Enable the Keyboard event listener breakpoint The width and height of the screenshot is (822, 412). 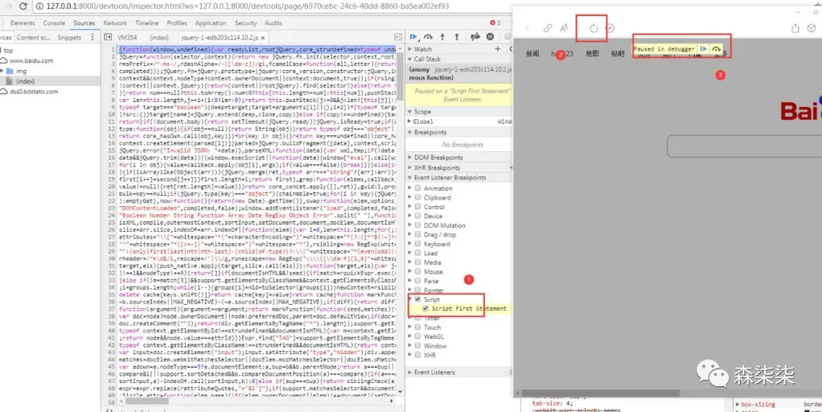tap(418, 244)
